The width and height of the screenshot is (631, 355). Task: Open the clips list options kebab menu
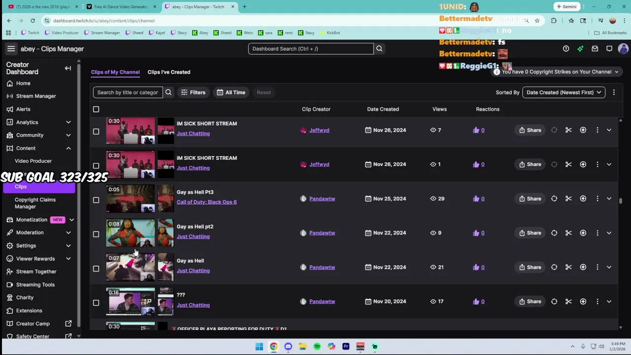click(614, 92)
